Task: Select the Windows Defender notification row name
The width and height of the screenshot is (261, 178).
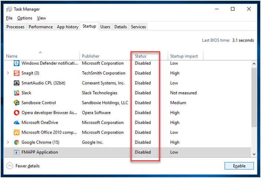Action: click(49, 63)
